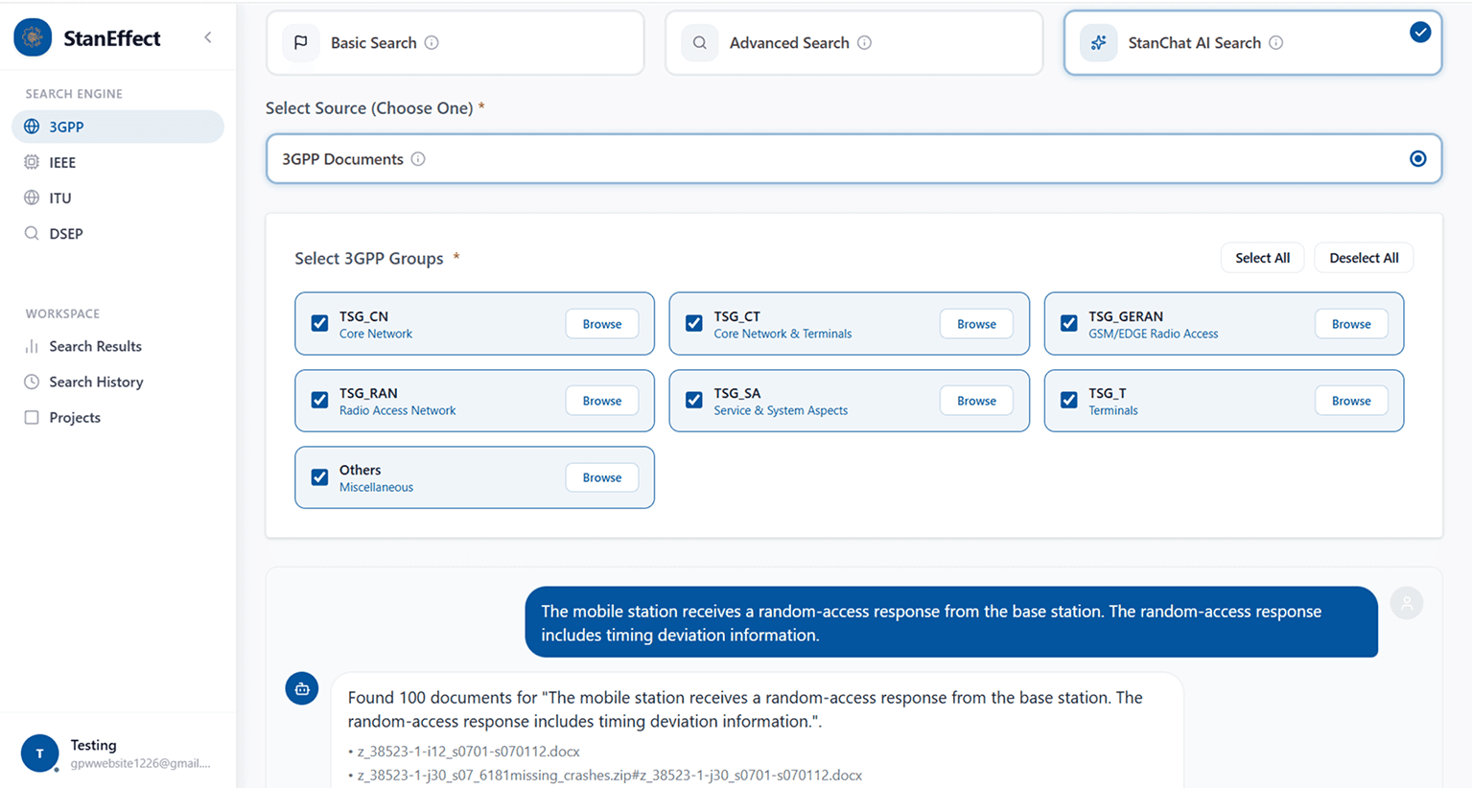Uncheck the TSG_GERAN checkbox
1472x788 pixels.
click(1068, 324)
